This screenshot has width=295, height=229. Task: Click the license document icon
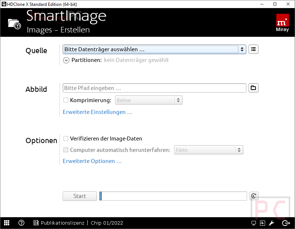click(36, 223)
